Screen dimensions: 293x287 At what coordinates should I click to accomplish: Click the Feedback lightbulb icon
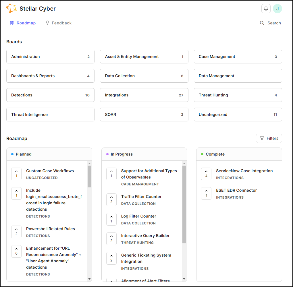pos(47,23)
